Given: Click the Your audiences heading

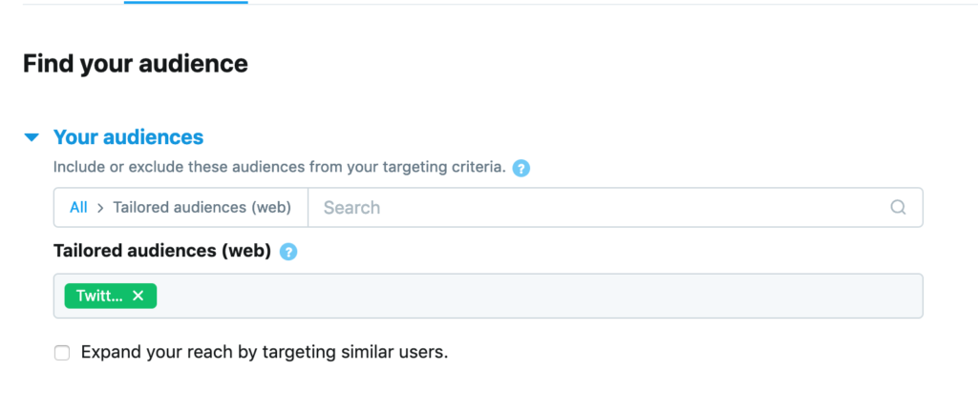Looking at the screenshot, I should pos(128,137).
